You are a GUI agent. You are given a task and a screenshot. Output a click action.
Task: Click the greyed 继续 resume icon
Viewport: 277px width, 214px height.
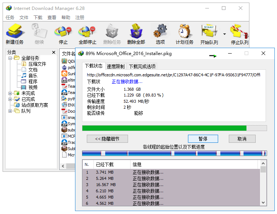coord(39,31)
